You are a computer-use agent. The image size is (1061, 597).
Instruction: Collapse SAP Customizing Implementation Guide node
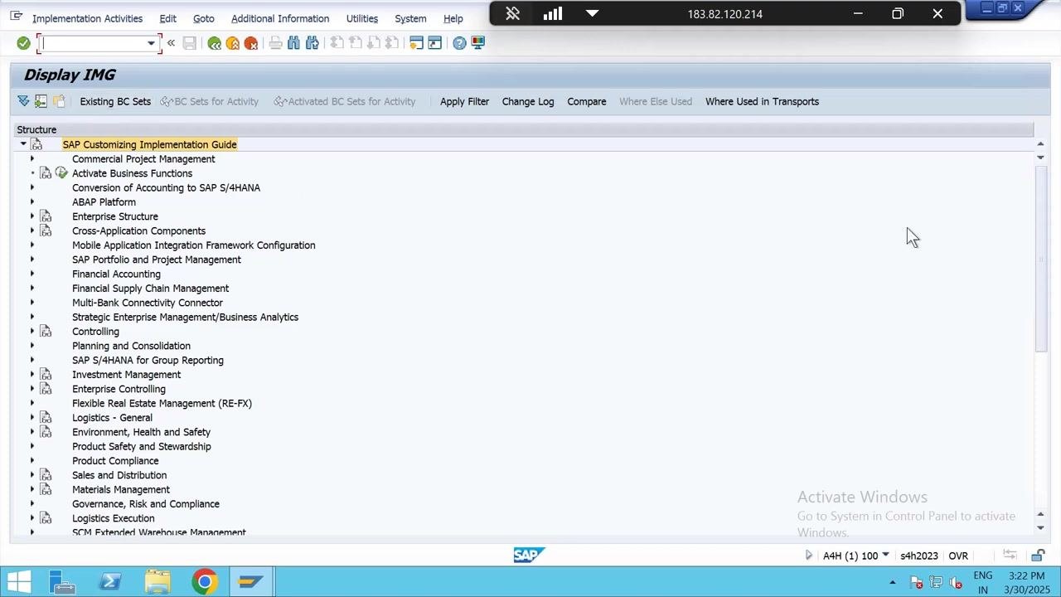23,144
